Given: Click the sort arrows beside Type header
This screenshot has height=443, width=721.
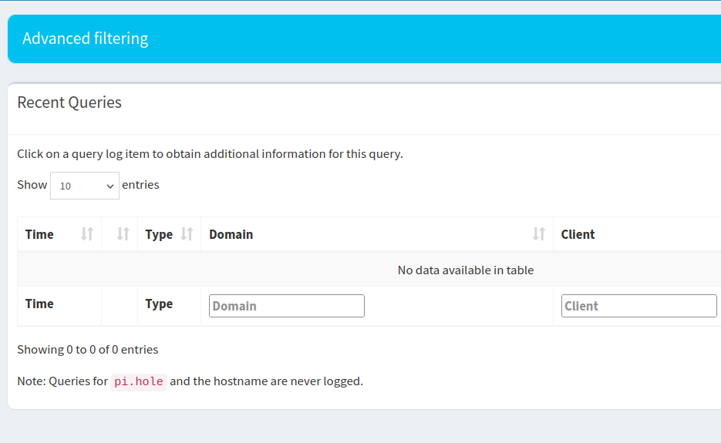Looking at the screenshot, I should point(187,234).
